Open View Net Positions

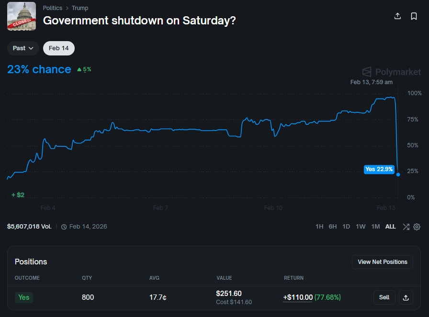click(x=382, y=262)
